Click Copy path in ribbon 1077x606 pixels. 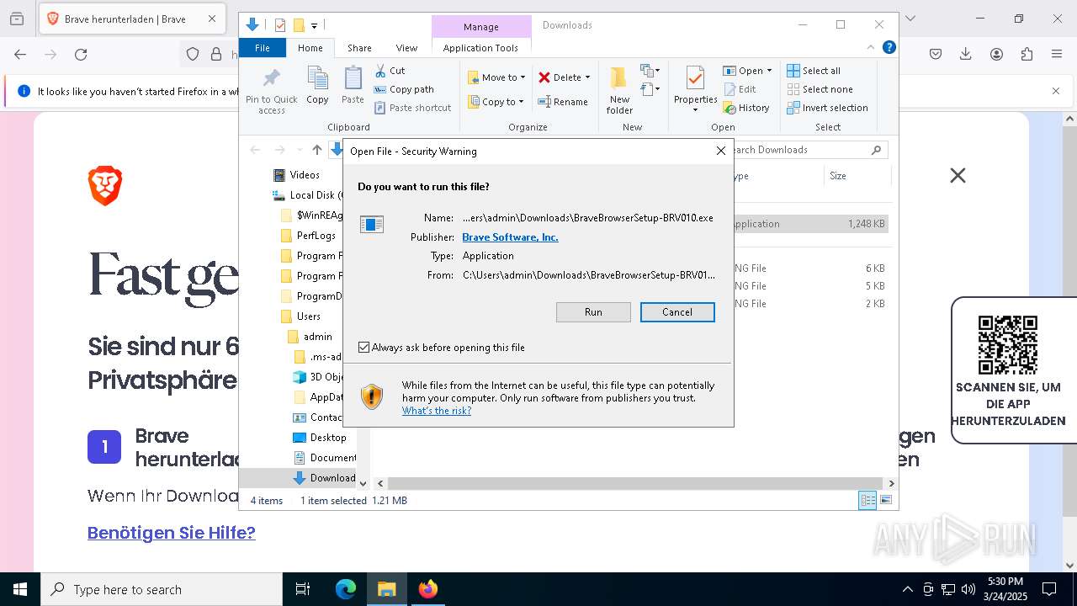[x=405, y=89]
